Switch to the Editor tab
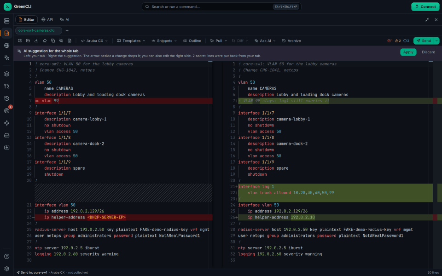Image resolution: width=442 pixels, height=276 pixels. (x=26, y=20)
